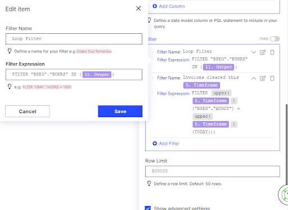Toggle Show advanced settings checkbox
The image size is (288, 210).
(x=148, y=208)
